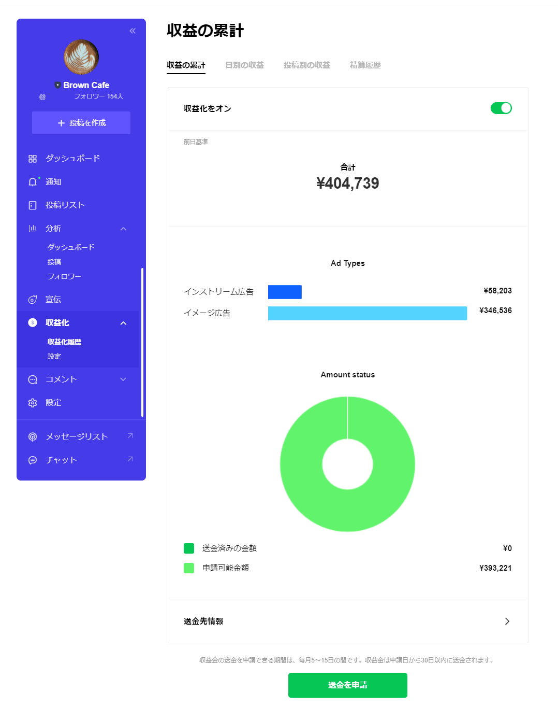Click the 通知 bell icon
The height and width of the screenshot is (720, 558).
33,182
